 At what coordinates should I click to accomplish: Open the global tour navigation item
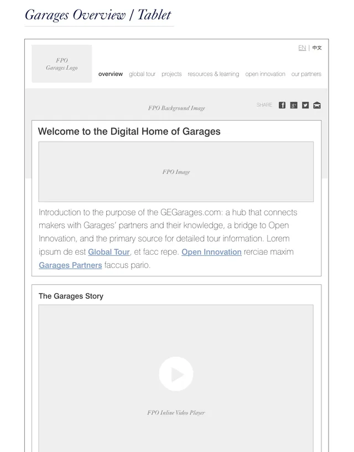[x=142, y=74]
